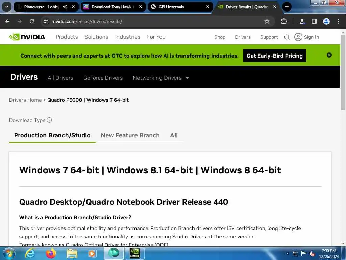Open the browser extensions puzzle icon
Screen dimensions: 346x260
point(284,21)
